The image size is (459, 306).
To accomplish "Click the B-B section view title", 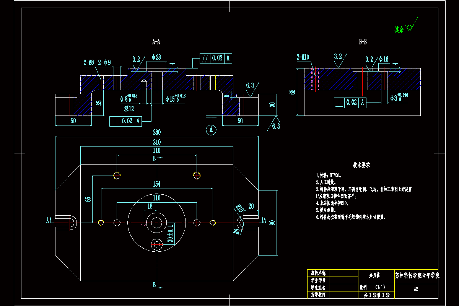I will (x=363, y=42).
